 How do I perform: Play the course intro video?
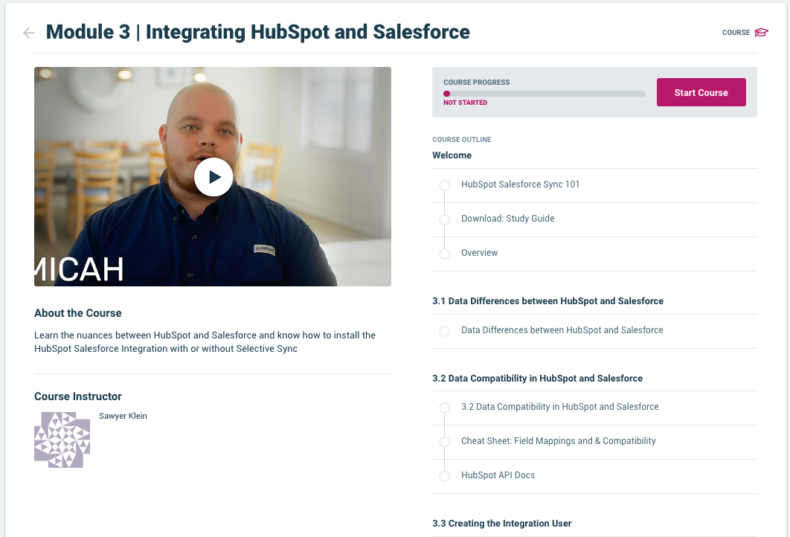pos(213,177)
